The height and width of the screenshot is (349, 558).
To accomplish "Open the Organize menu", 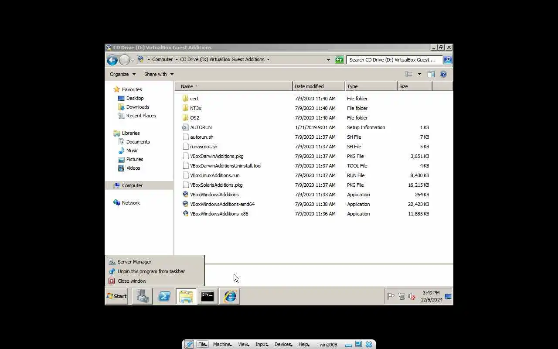I will [122, 74].
